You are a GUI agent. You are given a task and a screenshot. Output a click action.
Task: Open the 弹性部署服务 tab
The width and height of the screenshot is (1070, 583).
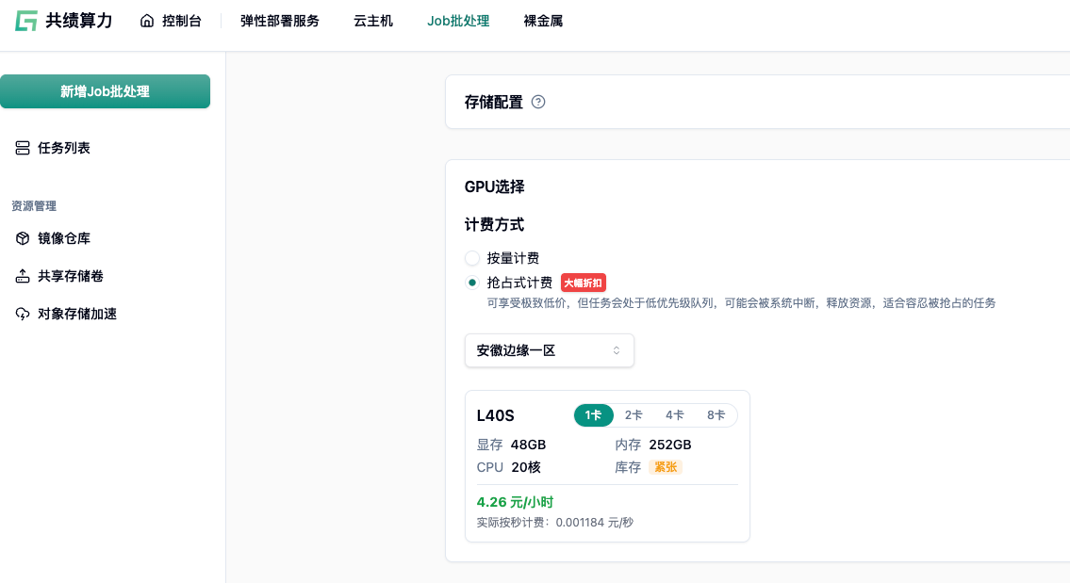pos(279,21)
